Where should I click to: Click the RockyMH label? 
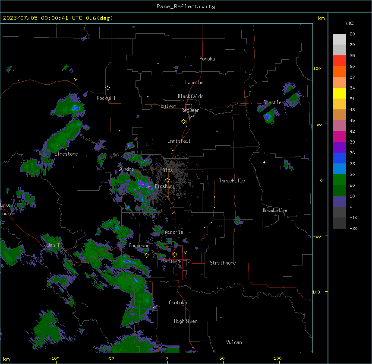(106, 98)
